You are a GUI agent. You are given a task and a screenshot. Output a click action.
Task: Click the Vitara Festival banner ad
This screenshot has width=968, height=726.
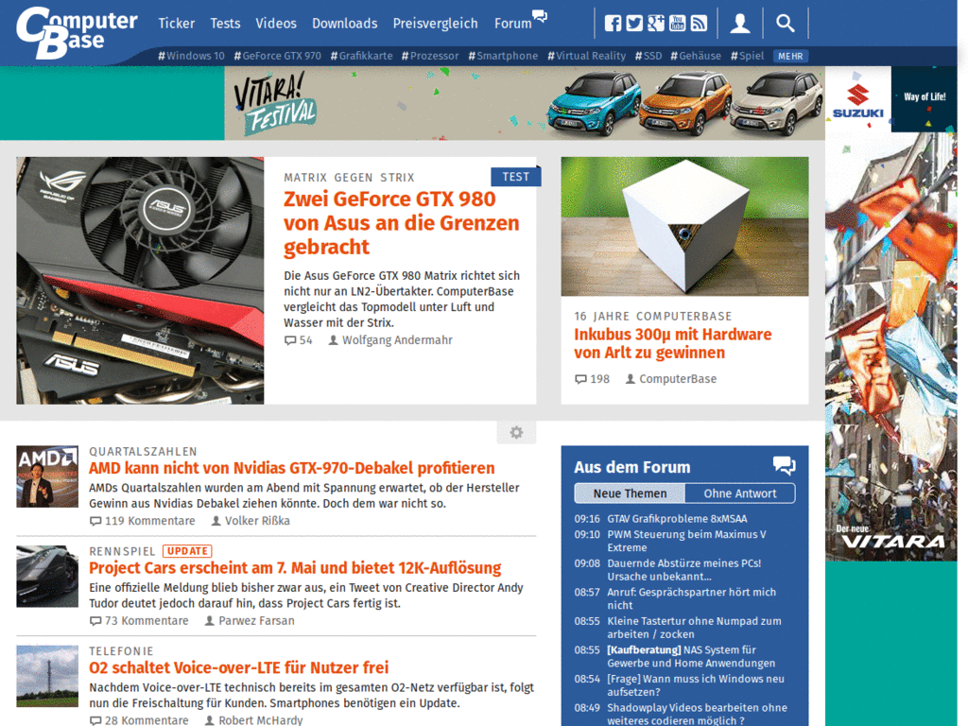tap(525, 103)
